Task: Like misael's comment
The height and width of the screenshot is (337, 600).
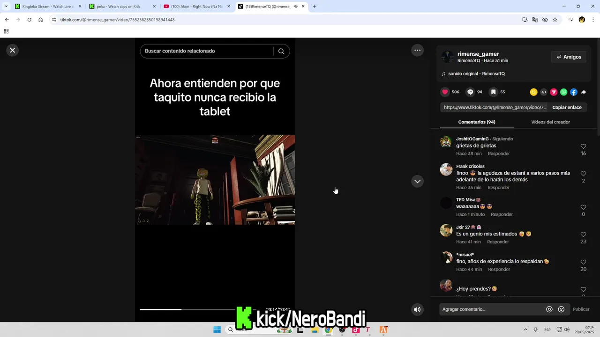Action: [583, 262]
